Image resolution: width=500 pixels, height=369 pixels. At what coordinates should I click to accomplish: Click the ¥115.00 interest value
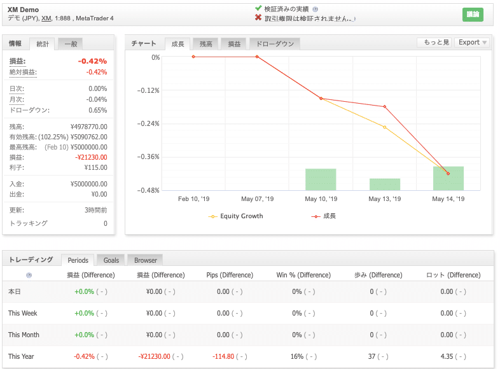coord(95,168)
